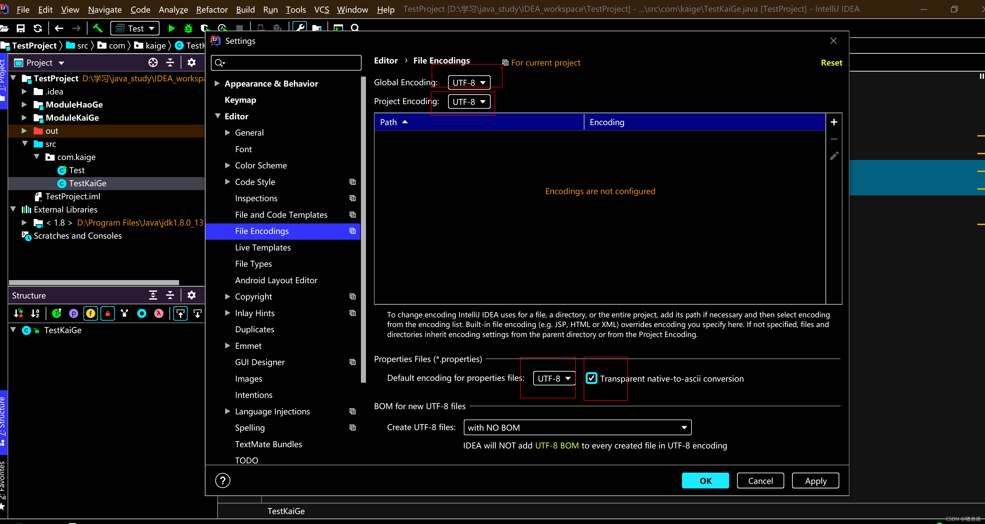Open the Refactor menu
The width and height of the screenshot is (985, 524).
(212, 9)
